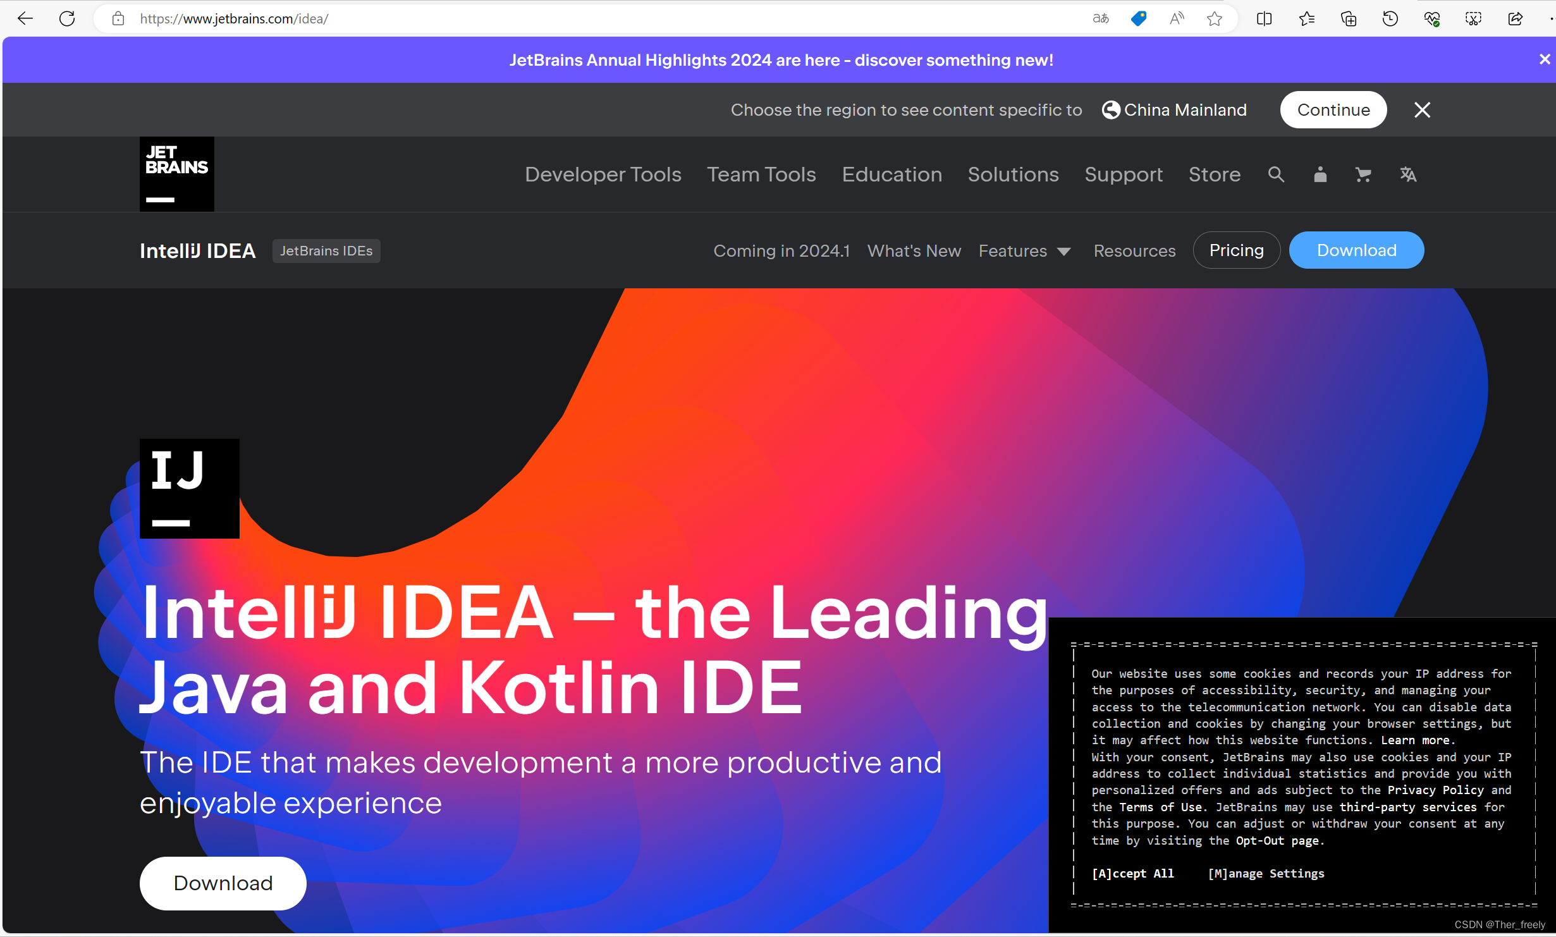The height and width of the screenshot is (937, 1556).
Task: Open the browser history icon
Action: click(1390, 19)
